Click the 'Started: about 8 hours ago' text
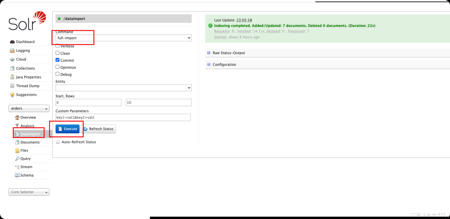Image resolution: width=450 pixels, height=219 pixels. pos(237,37)
